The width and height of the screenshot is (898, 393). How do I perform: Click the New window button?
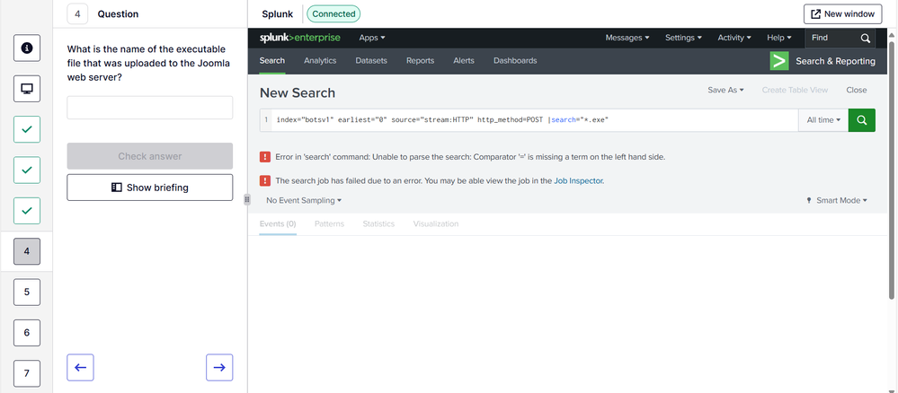point(842,14)
